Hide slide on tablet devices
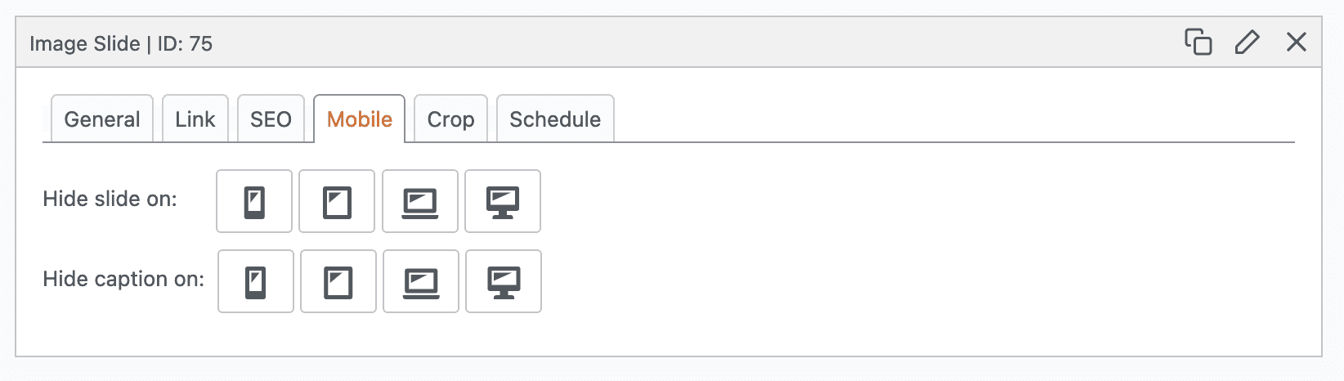1344x381 pixels. (337, 202)
